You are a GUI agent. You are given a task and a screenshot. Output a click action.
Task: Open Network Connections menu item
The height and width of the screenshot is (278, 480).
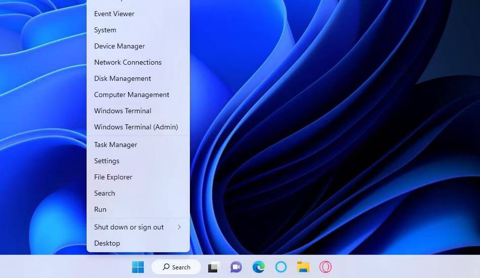coord(138,62)
